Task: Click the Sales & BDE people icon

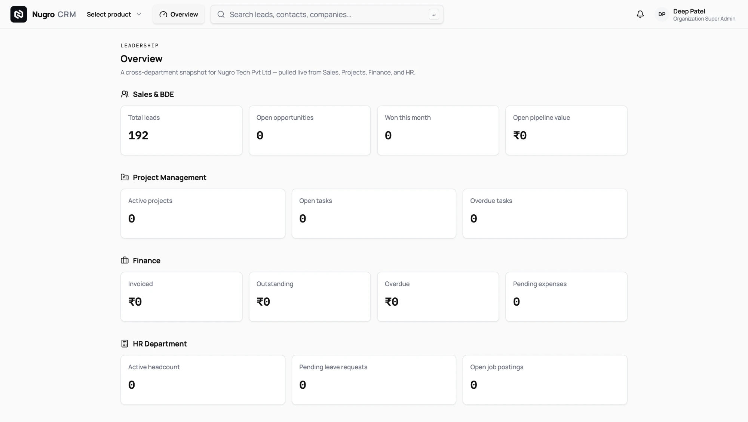Action: pos(125,94)
